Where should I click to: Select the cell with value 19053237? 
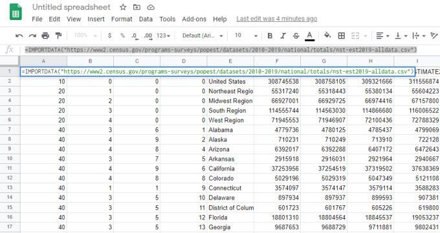tap(417, 218)
